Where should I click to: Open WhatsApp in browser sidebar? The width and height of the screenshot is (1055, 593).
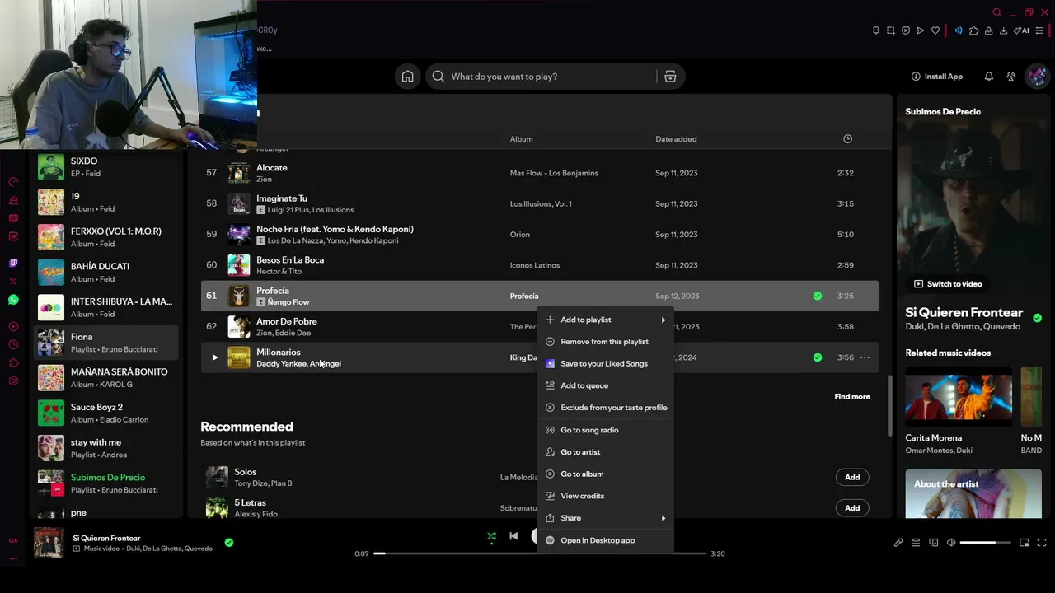13,300
